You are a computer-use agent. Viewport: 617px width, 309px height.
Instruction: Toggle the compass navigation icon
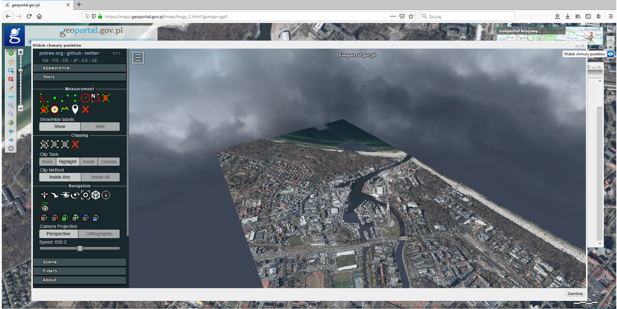pos(106,195)
